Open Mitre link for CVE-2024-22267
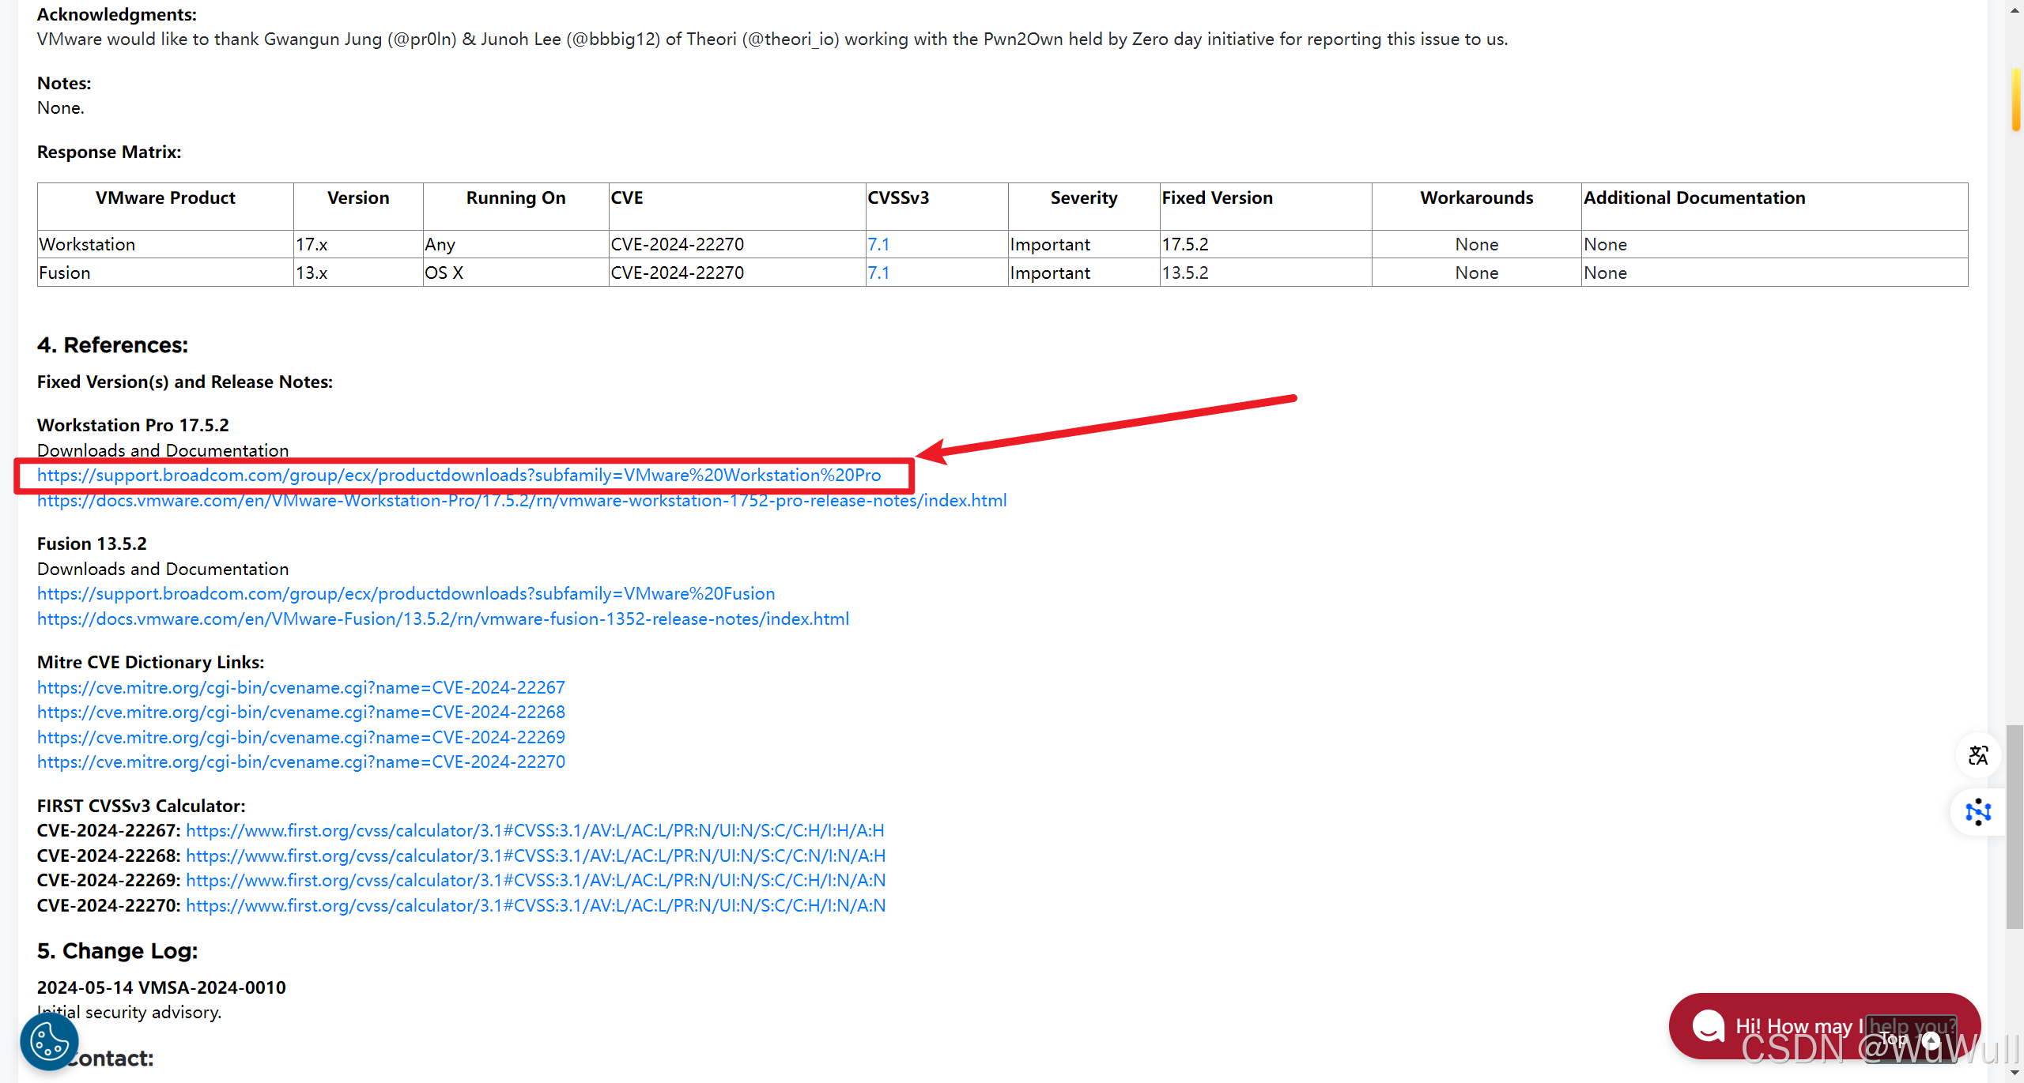Image resolution: width=2024 pixels, height=1083 pixels. [300, 688]
